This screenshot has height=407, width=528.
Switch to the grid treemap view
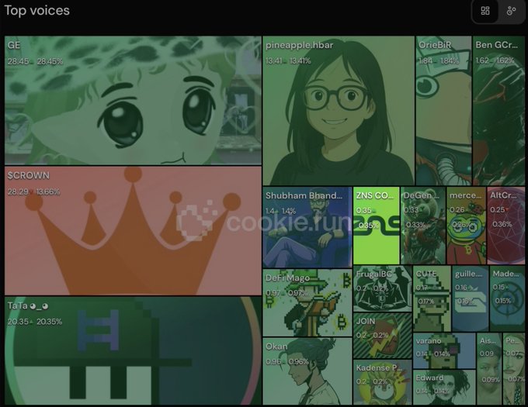(485, 11)
